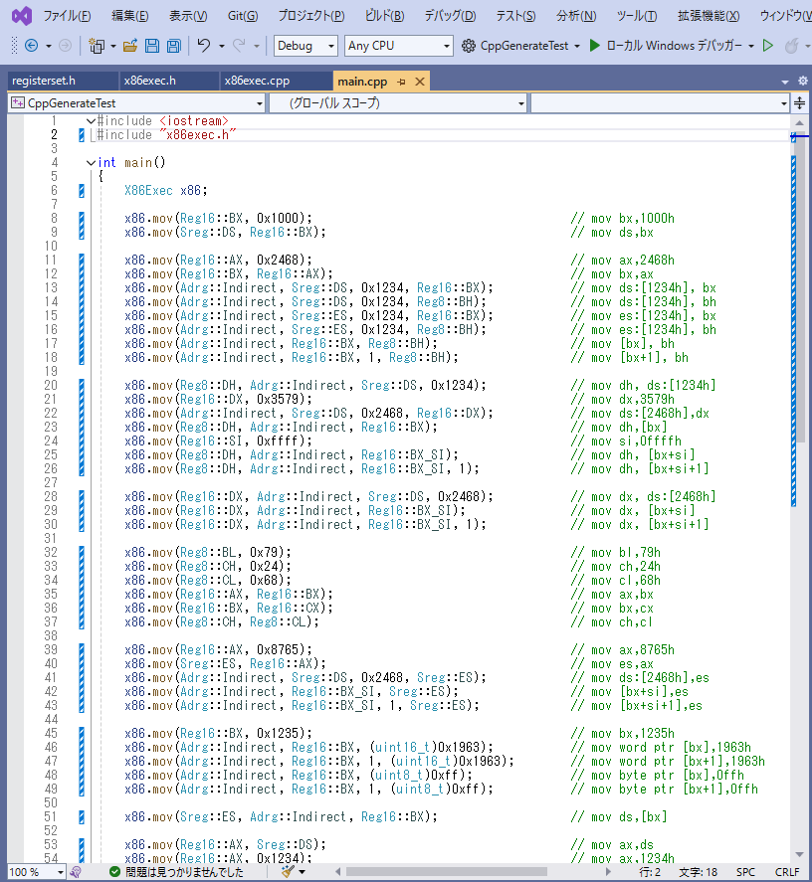Undo the last edit

point(204,45)
